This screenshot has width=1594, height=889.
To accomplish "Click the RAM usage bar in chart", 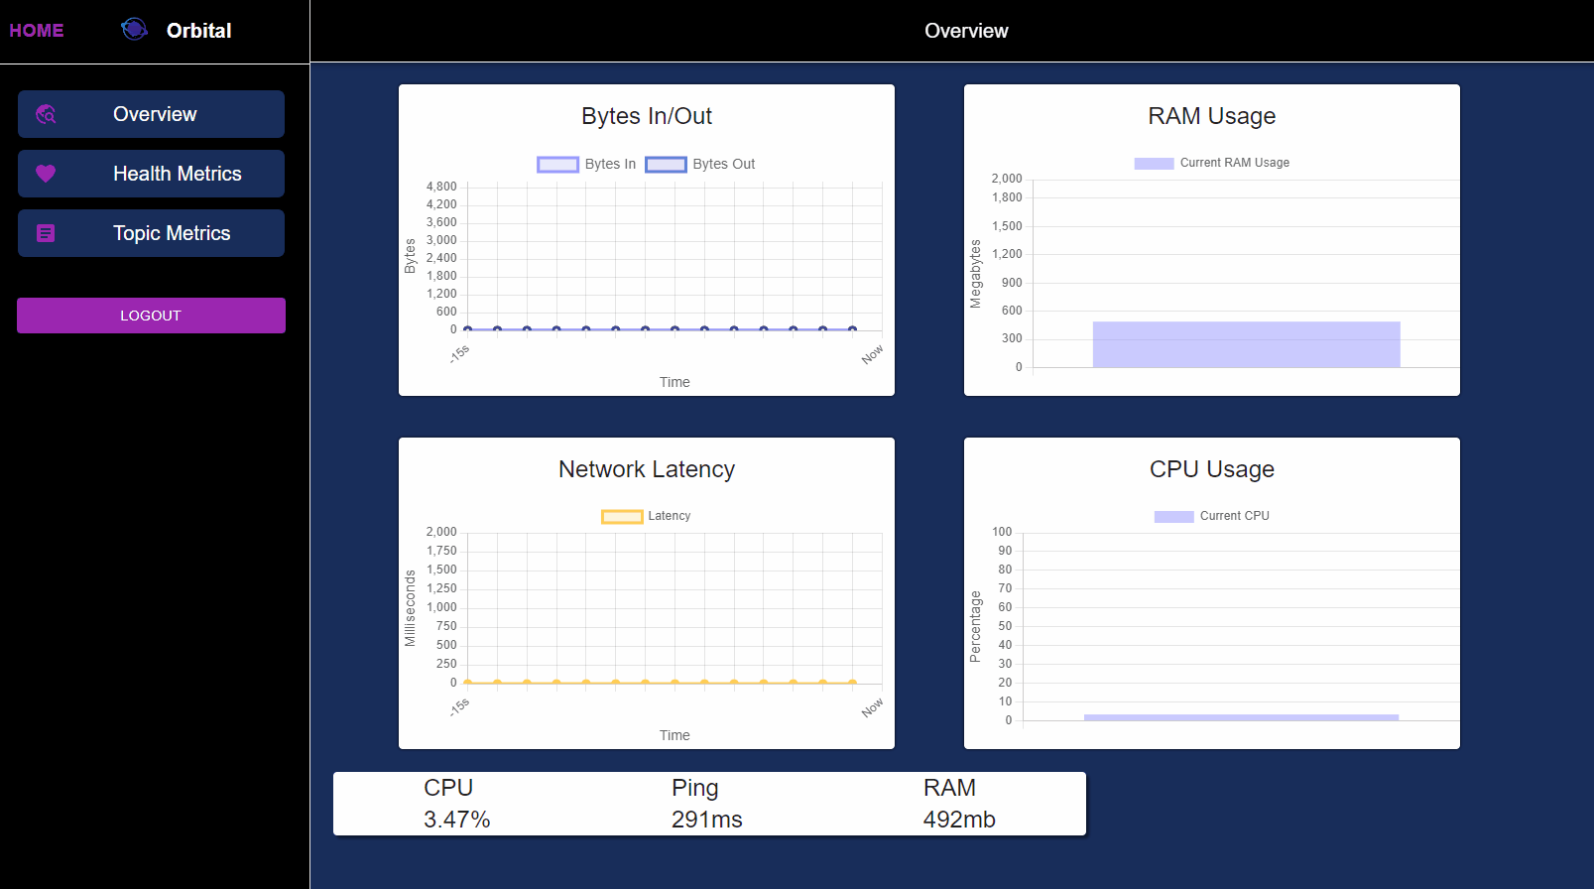I will [x=1247, y=344].
